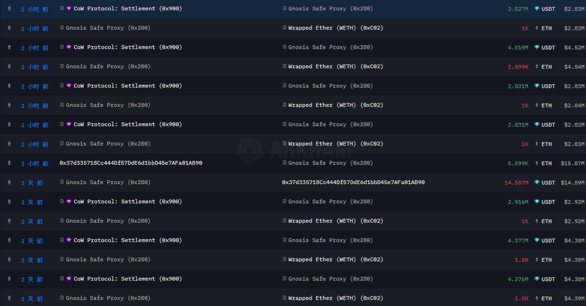
Task: Click ETH token icon in 1.599K row
Action: [x=537, y=67]
